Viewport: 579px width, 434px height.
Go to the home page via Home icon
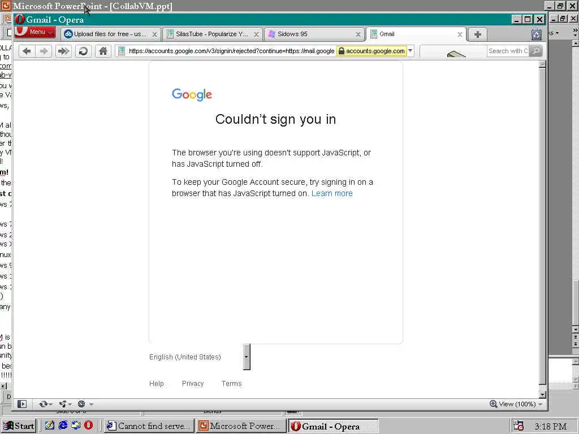(x=103, y=51)
